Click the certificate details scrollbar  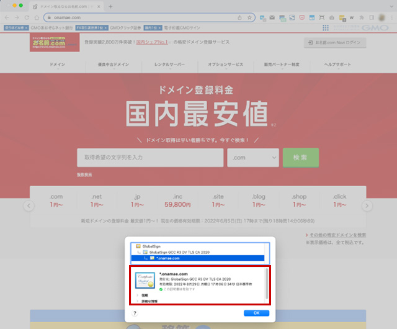coord(267,284)
